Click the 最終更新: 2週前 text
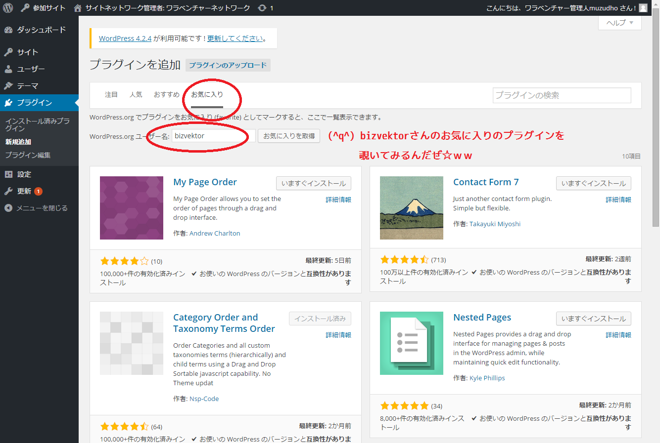This screenshot has width=660, height=443. [x=609, y=259]
